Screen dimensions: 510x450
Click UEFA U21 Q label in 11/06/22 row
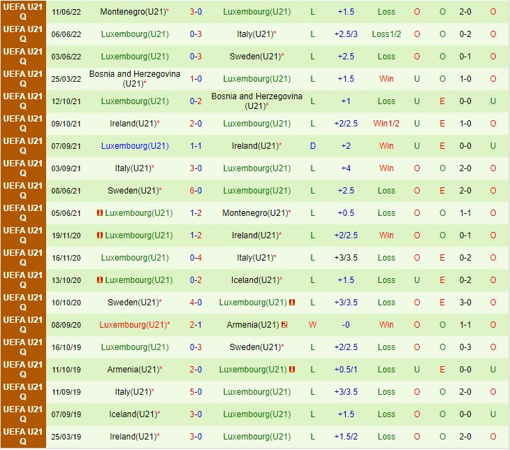23,12
